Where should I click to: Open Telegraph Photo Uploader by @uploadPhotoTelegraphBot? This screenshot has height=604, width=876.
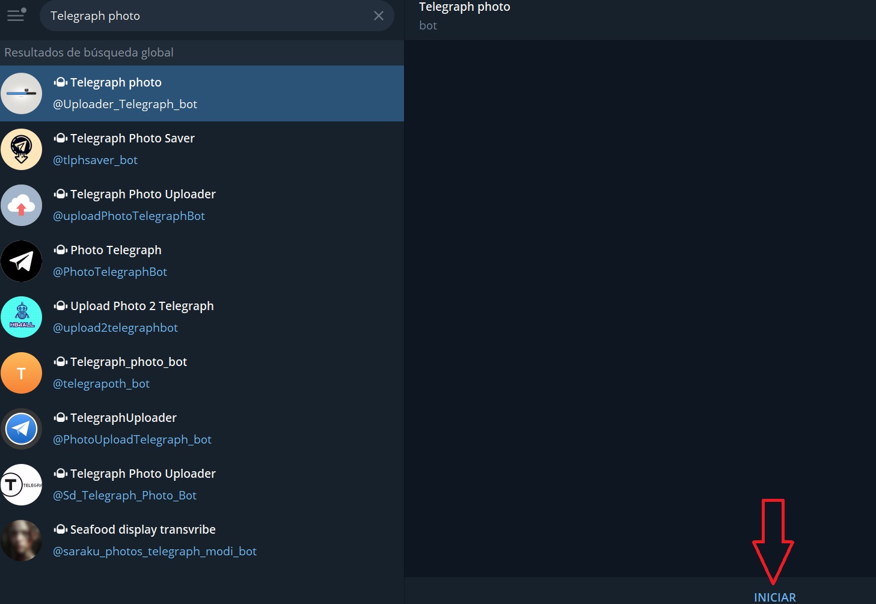(202, 206)
